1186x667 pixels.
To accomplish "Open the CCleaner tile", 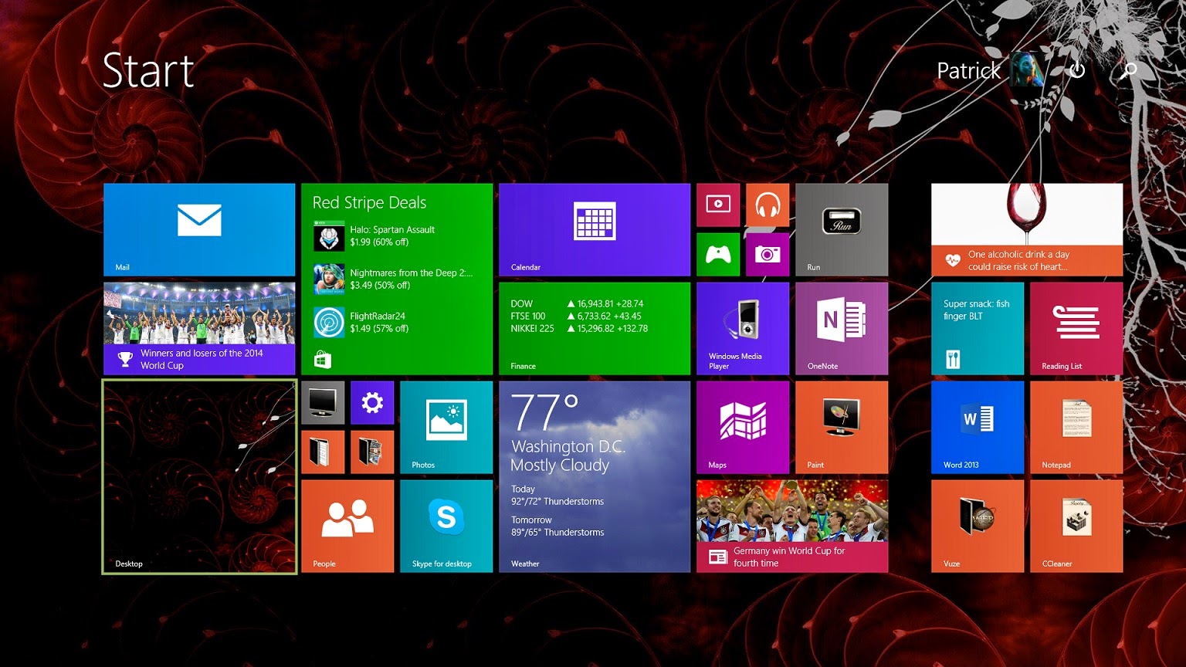I will point(1076,526).
